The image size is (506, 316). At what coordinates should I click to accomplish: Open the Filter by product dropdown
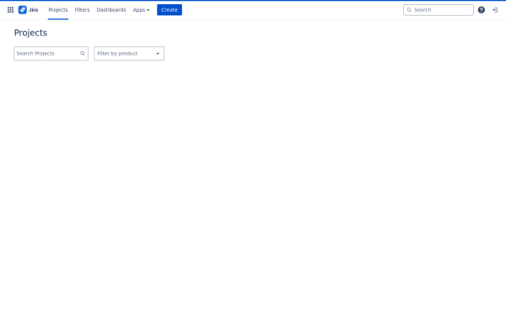point(129,54)
